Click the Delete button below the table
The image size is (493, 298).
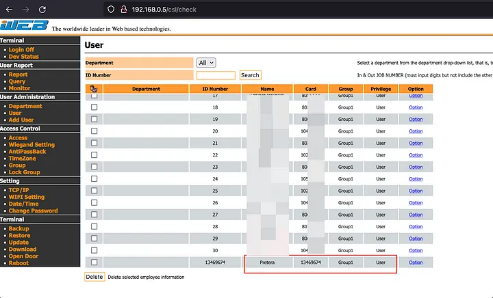pos(94,277)
